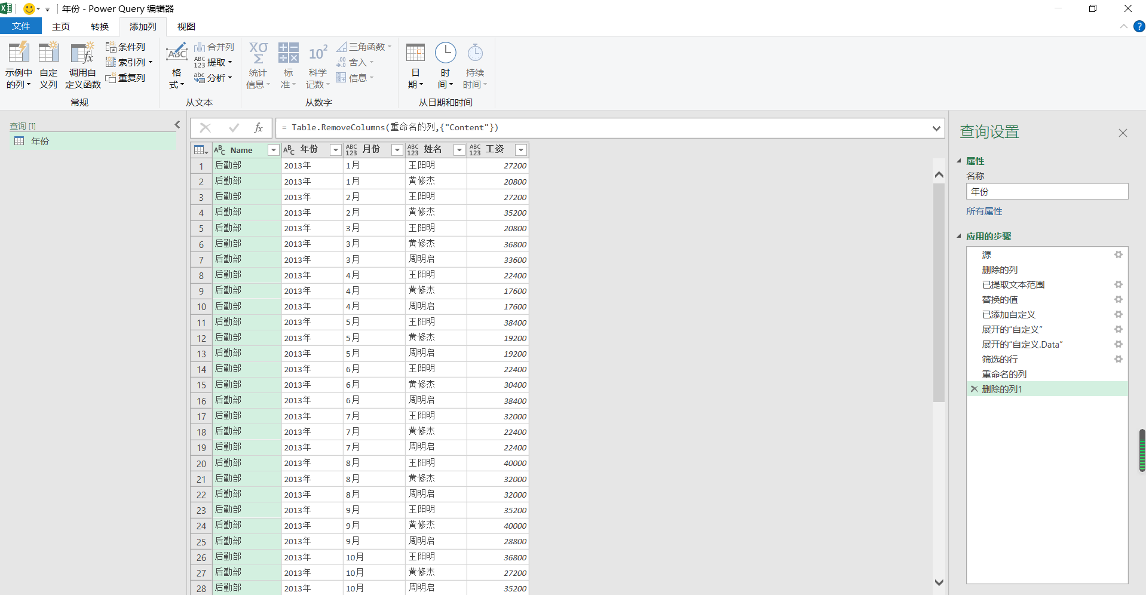Click 所有属性 in the query settings pane
Image resolution: width=1146 pixels, height=595 pixels.
point(983,211)
